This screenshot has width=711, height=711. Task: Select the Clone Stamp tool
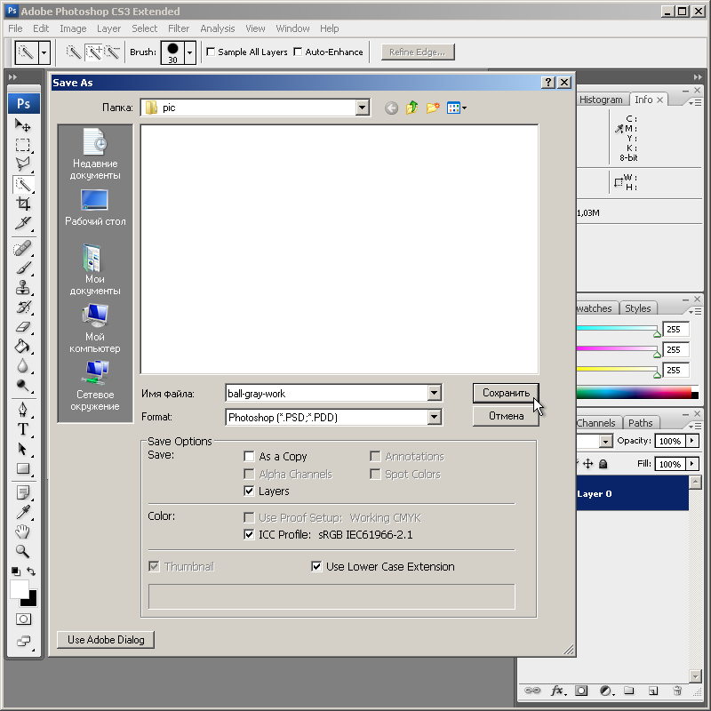coord(23,287)
